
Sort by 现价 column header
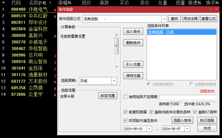pos(86,3)
